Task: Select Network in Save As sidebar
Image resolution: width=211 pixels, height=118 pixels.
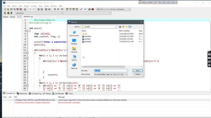Action: click(x=74, y=66)
